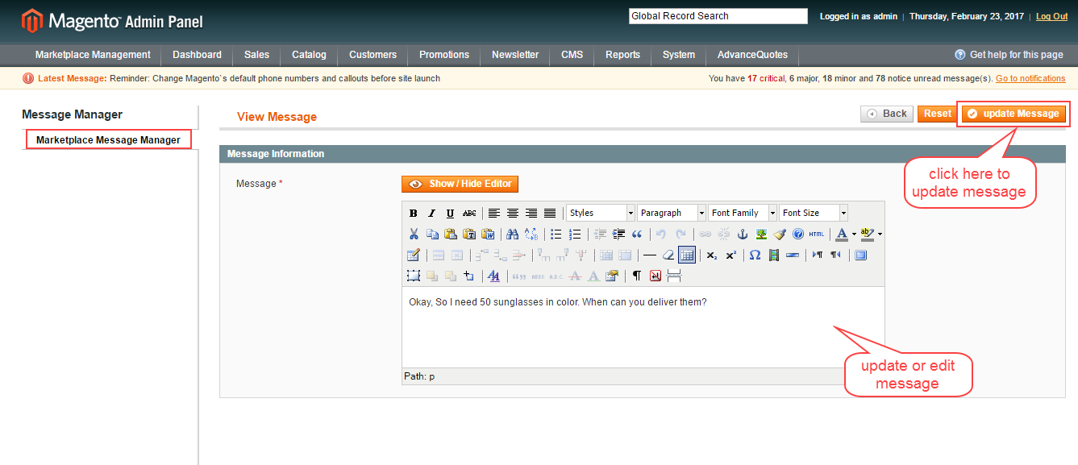Toggle visual guidelines with the table icon
This screenshot has width=1078, height=465.
point(687,255)
